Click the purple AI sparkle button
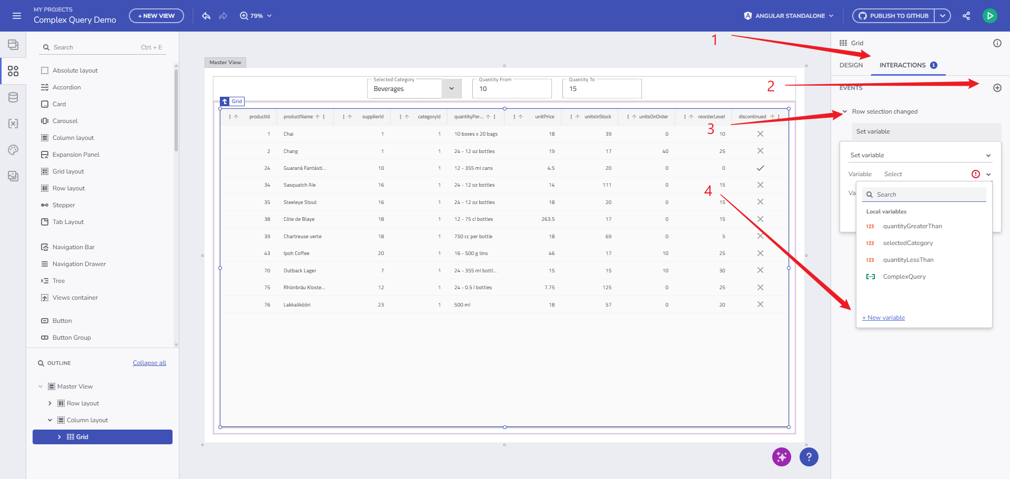This screenshot has height=479, width=1010. [x=781, y=457]
